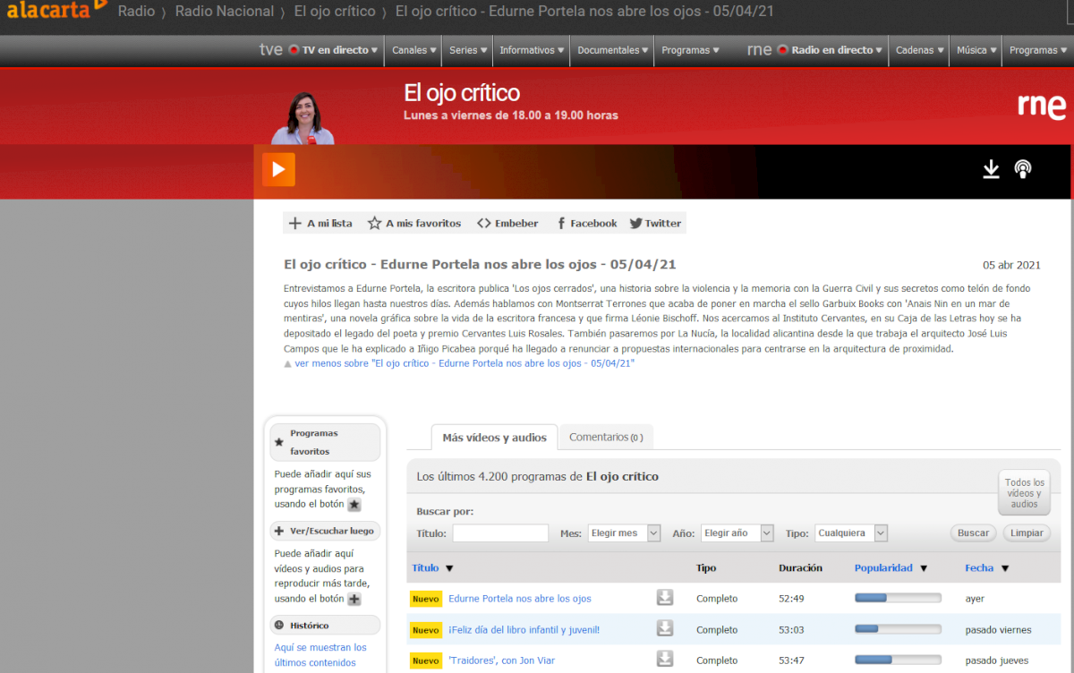Open the Canales menu in tve bar

pyautogui.click(x=413, y=50)
